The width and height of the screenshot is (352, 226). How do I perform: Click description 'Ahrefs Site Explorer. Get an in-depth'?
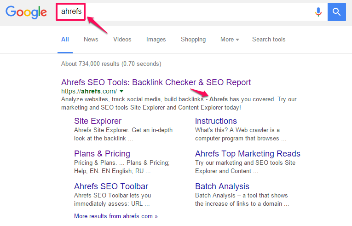coord(123,130)
